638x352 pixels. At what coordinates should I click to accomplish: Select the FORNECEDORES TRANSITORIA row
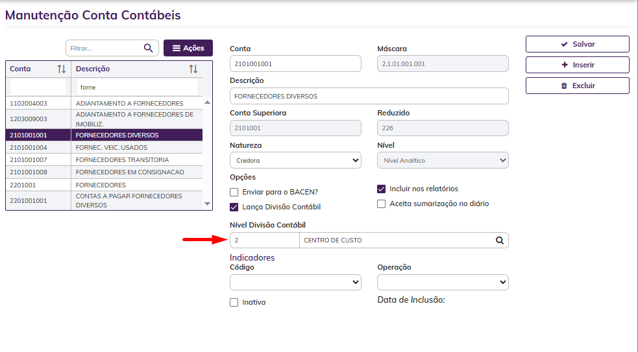point(122,159)
